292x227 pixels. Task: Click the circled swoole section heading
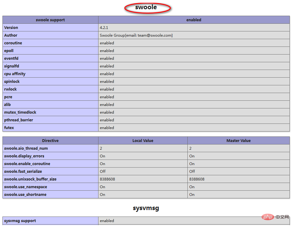click(146, 7)
